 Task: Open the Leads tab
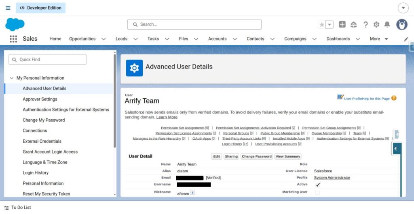coord(121,39)
